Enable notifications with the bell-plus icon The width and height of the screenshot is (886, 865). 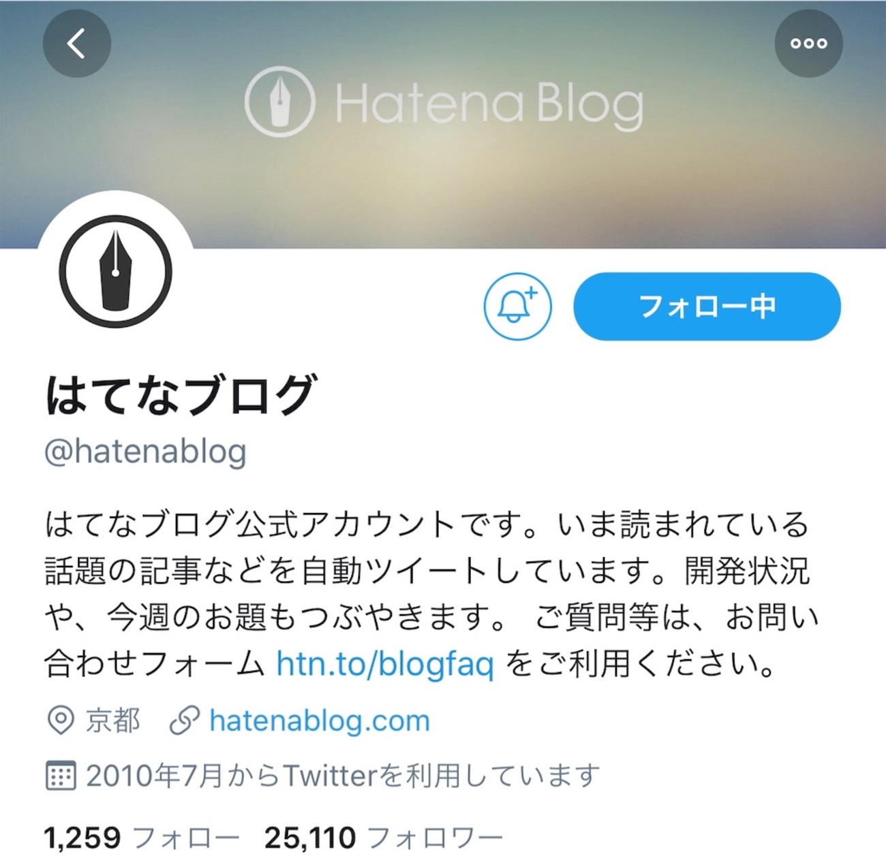pos(517,306)
